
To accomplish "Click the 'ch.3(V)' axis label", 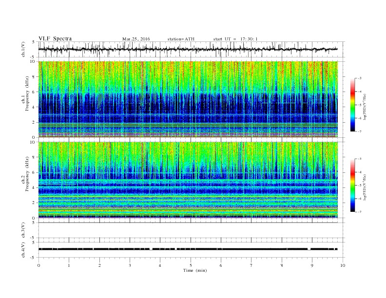I will point(23,230).
